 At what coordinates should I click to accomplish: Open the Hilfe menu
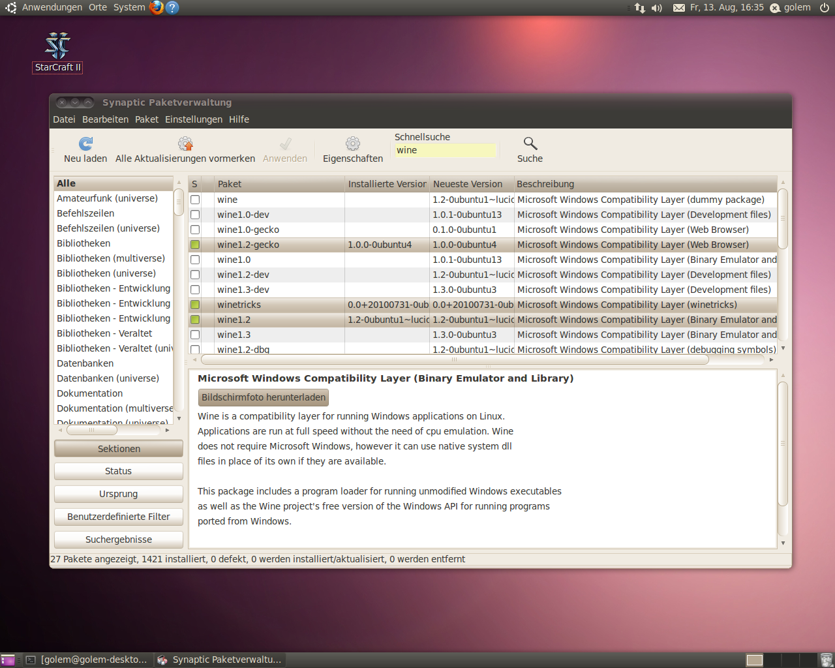[239, 119]
